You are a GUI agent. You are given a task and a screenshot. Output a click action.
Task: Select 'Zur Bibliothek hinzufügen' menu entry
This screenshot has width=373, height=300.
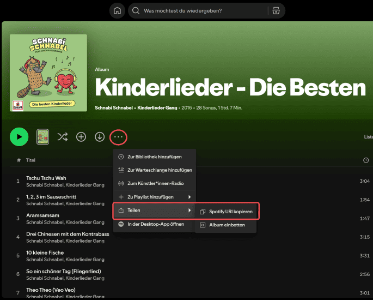pyautogui.click(x=155, y=157)
